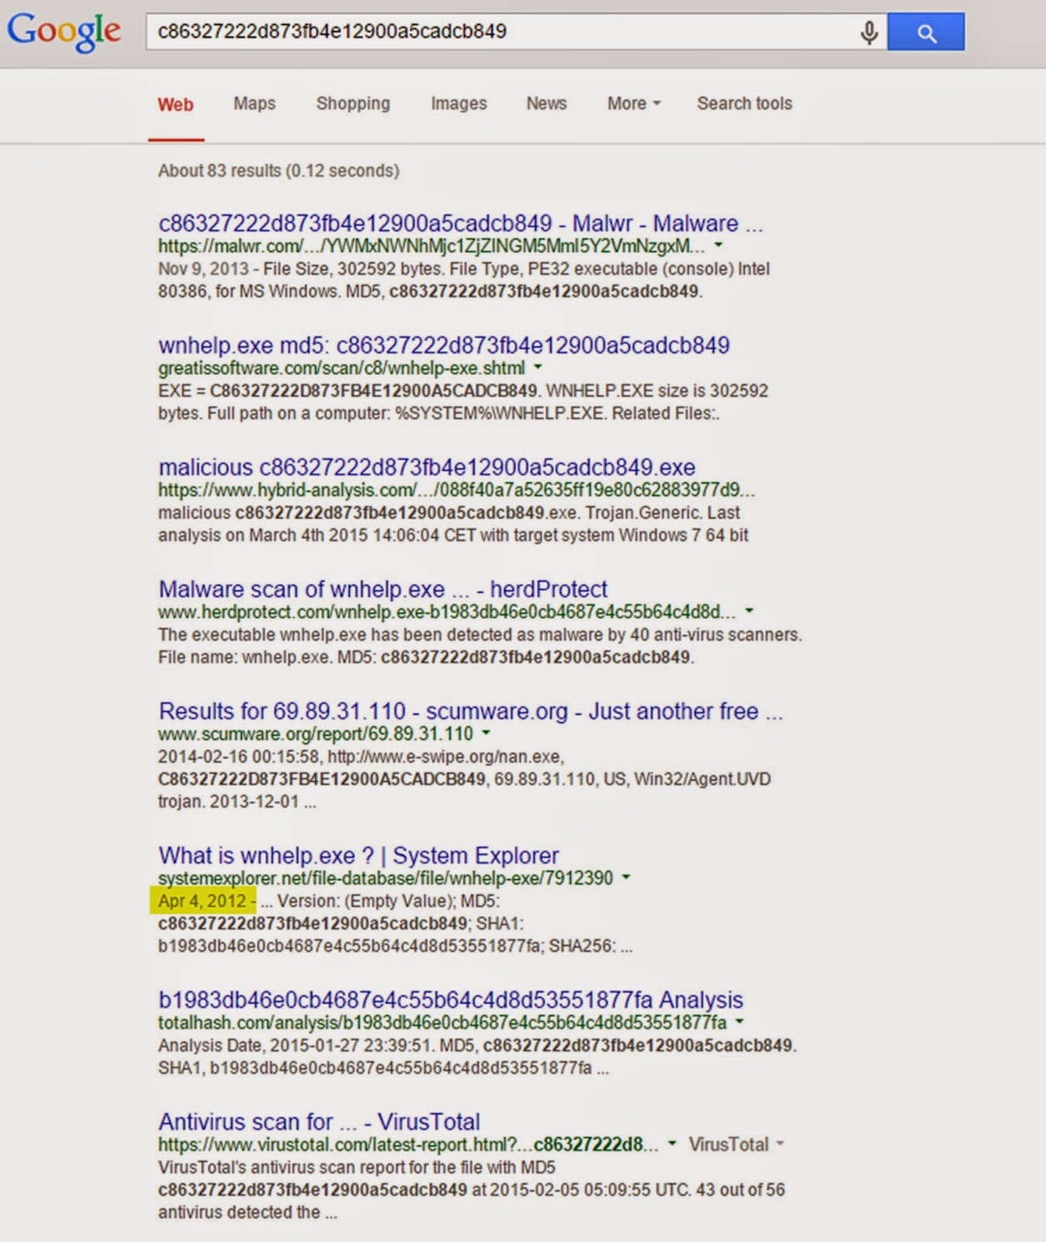Open the System Explorer wnhelp.exe result
The width and height of the screenshot is (1046, 1242).
point(358,855)
